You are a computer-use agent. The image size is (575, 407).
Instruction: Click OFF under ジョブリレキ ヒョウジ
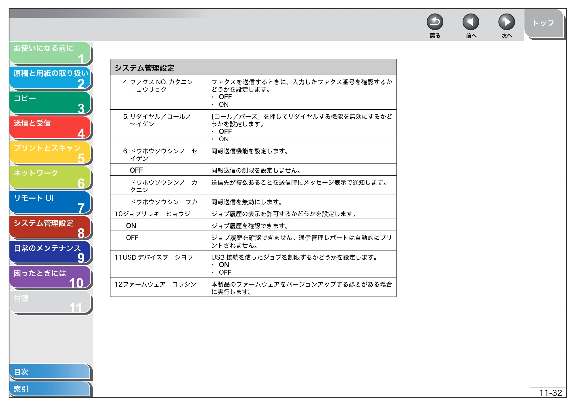[132, 238]
